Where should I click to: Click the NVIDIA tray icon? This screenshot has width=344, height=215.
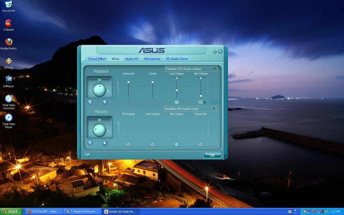327,212
